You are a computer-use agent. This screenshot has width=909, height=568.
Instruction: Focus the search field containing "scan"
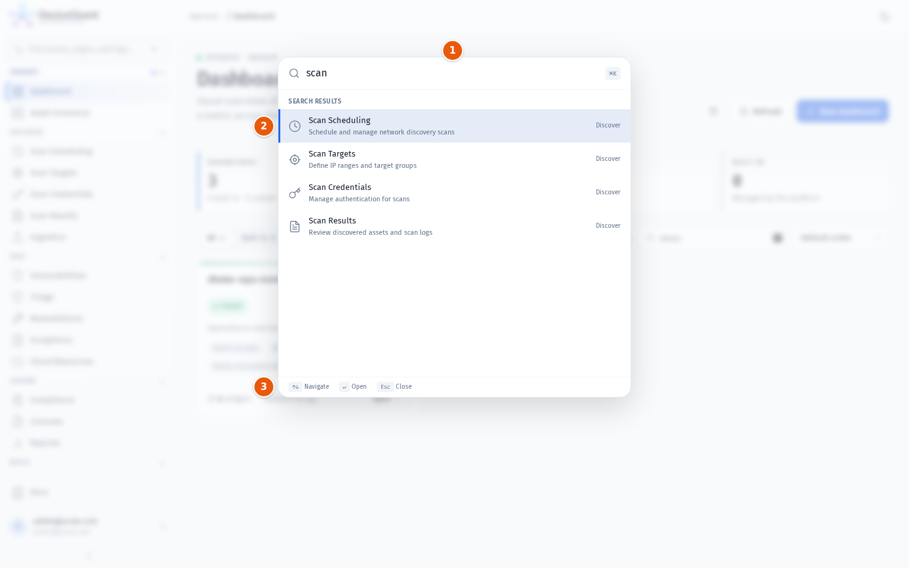(451, 73)
